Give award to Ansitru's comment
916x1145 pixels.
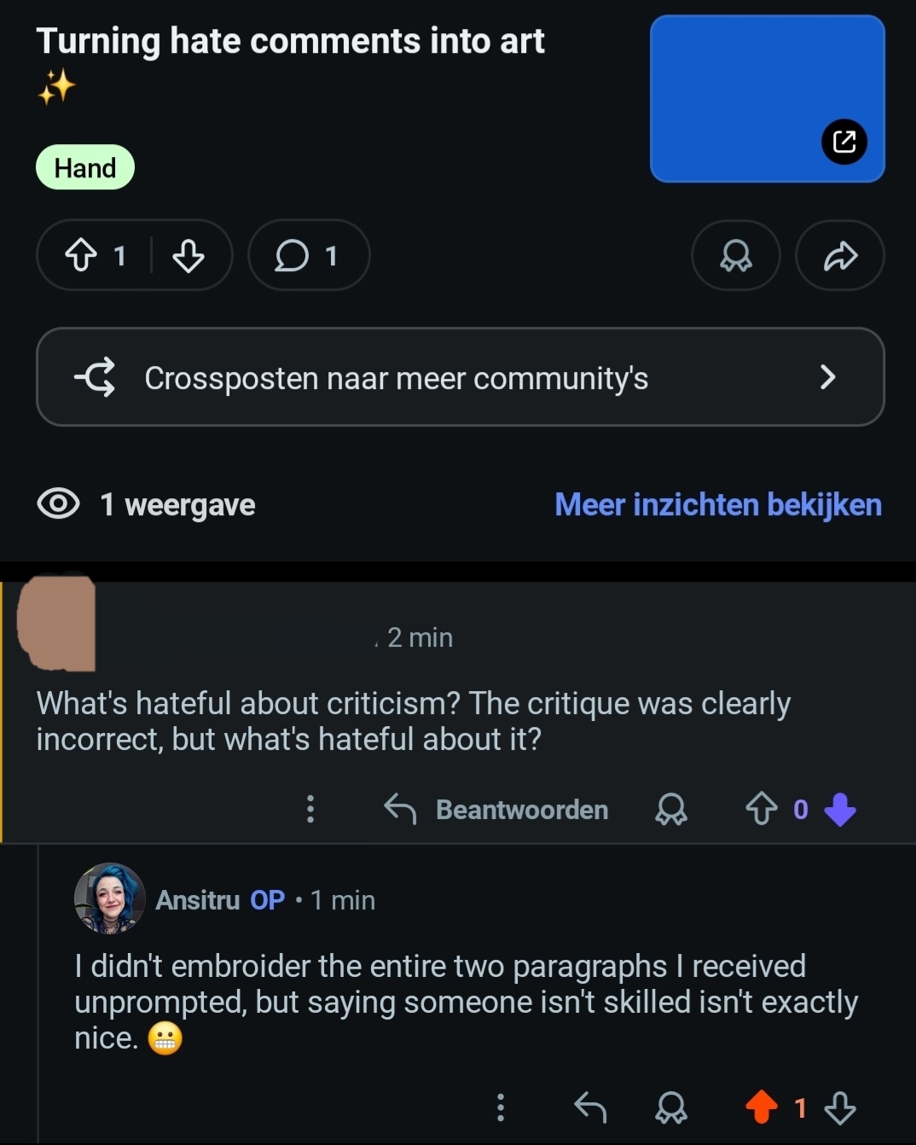click(x=670, y=1107)
